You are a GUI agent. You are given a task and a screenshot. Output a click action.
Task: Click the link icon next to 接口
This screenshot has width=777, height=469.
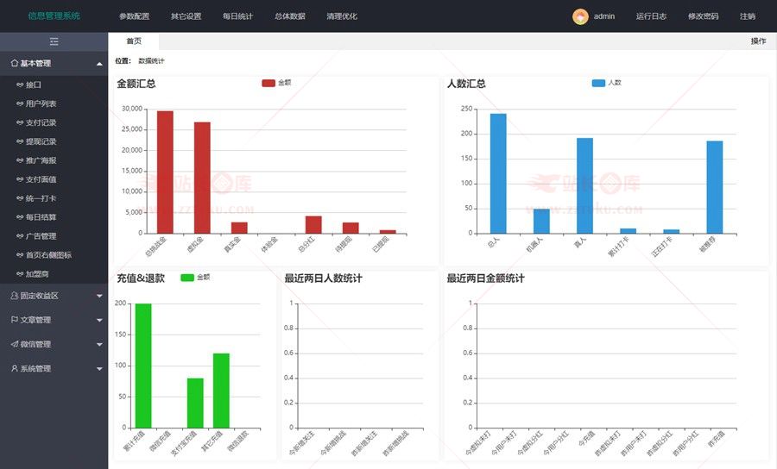pyautogui.click(x=20, y=84)
